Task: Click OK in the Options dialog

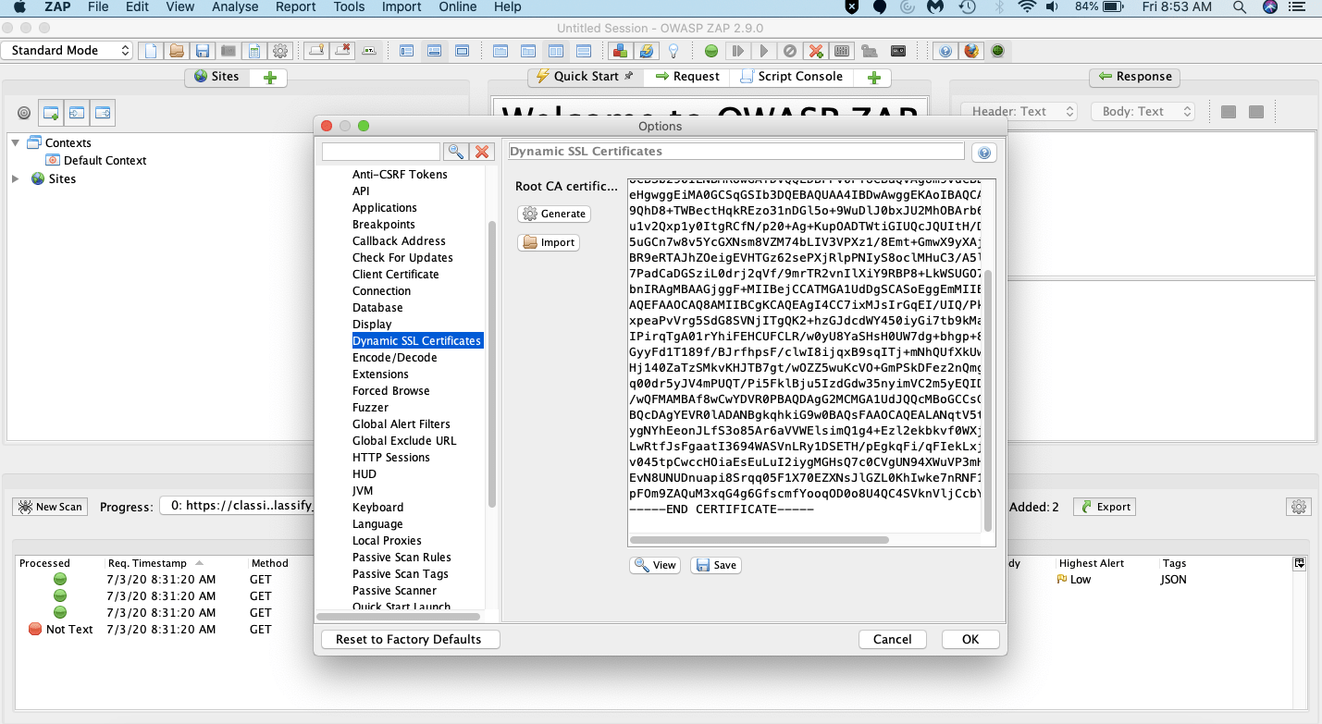Action: [970, 639]
